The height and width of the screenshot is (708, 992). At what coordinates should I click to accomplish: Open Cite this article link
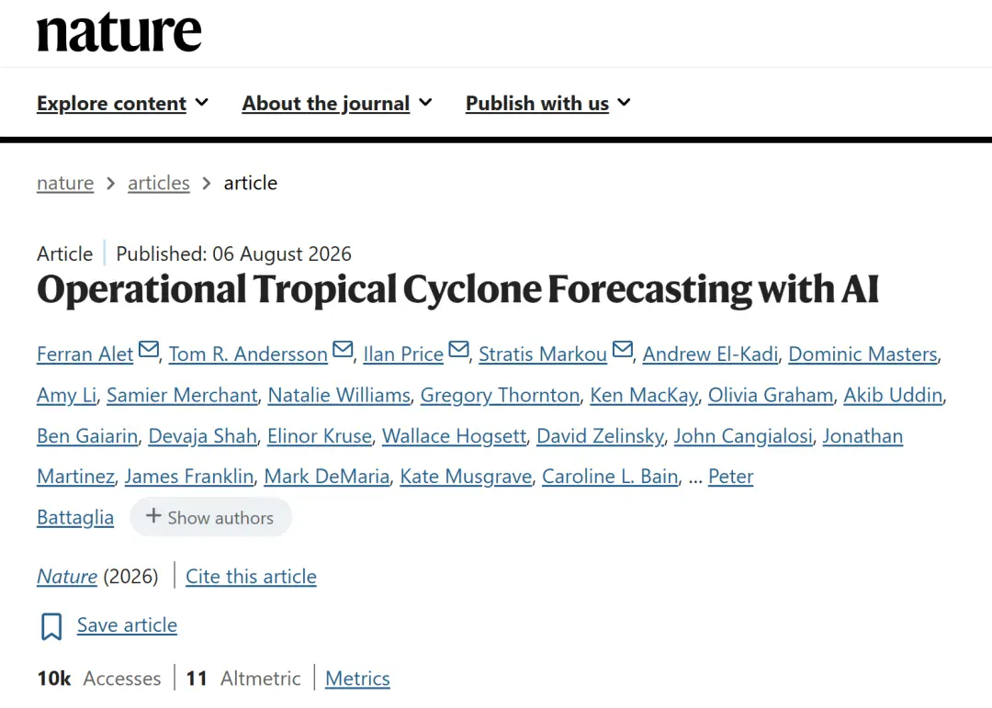251,577
